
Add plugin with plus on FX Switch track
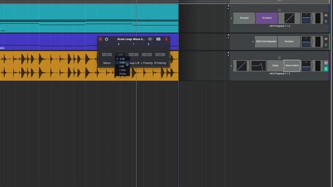click(231, 18)
